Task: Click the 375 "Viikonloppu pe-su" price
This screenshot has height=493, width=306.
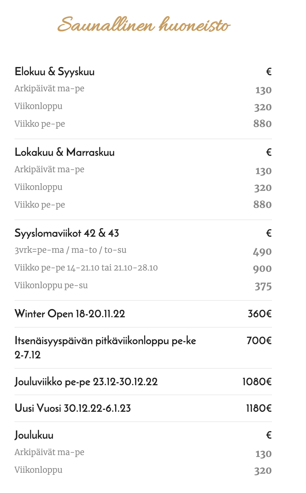Action: 263,286
